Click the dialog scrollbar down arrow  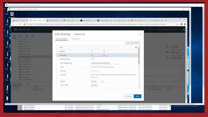139,88
